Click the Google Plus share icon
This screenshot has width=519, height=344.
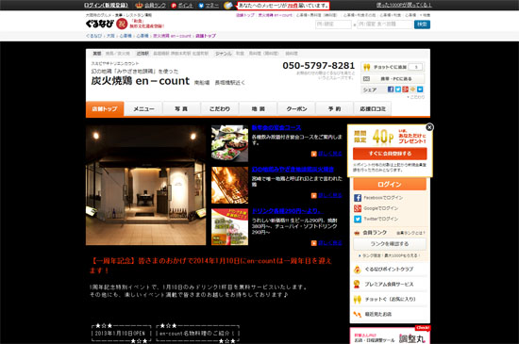coord(405,90)
